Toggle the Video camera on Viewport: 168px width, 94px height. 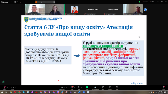click(13, 87)
